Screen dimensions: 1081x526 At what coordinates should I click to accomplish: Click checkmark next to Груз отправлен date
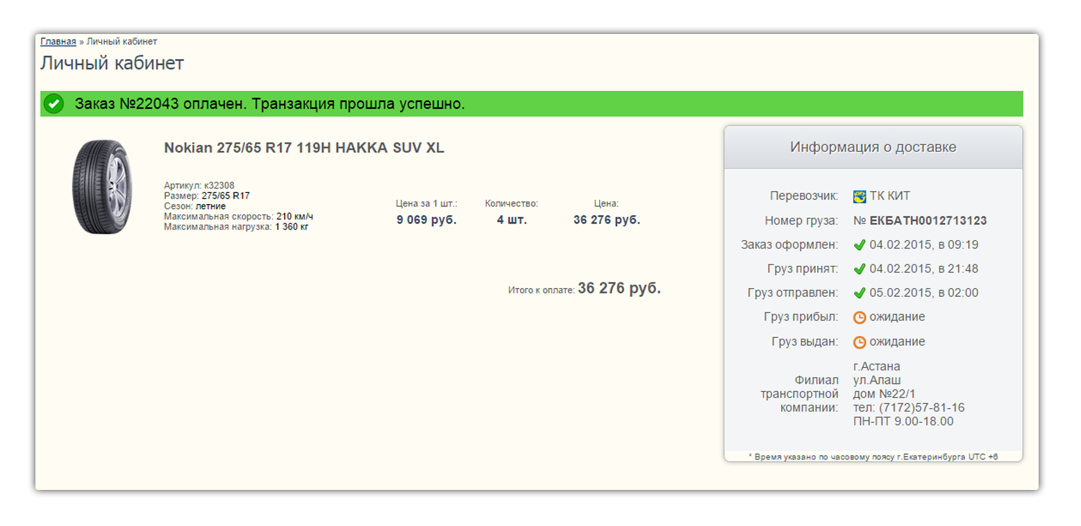860,293
